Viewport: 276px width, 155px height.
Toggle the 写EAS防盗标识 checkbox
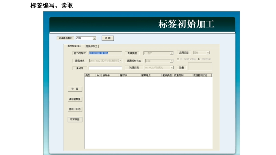(178, 59)
